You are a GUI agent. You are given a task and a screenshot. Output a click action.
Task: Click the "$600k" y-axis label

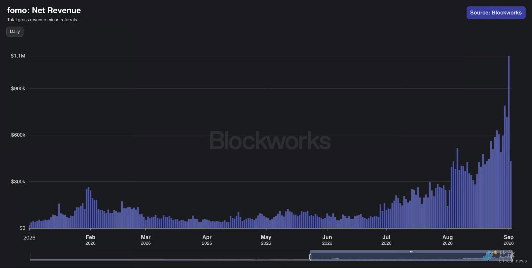pos(18,135)
